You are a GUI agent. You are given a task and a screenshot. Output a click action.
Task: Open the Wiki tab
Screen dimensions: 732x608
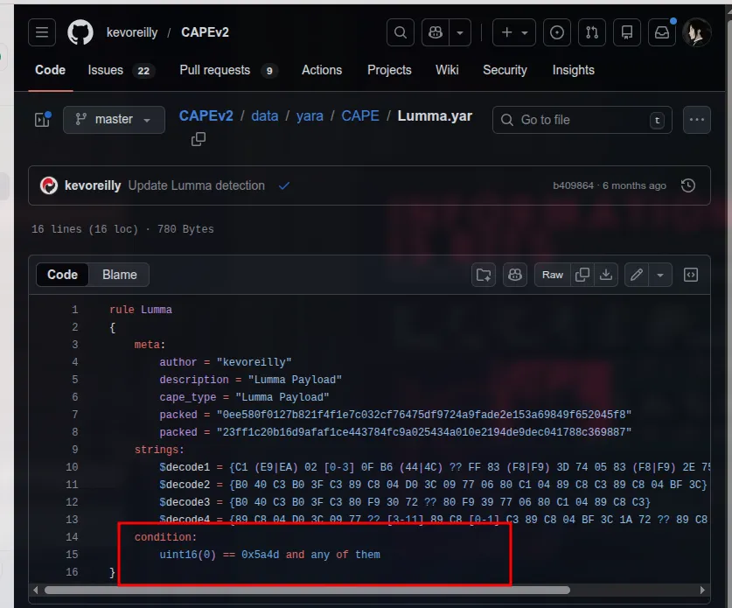tap(447, 70)
